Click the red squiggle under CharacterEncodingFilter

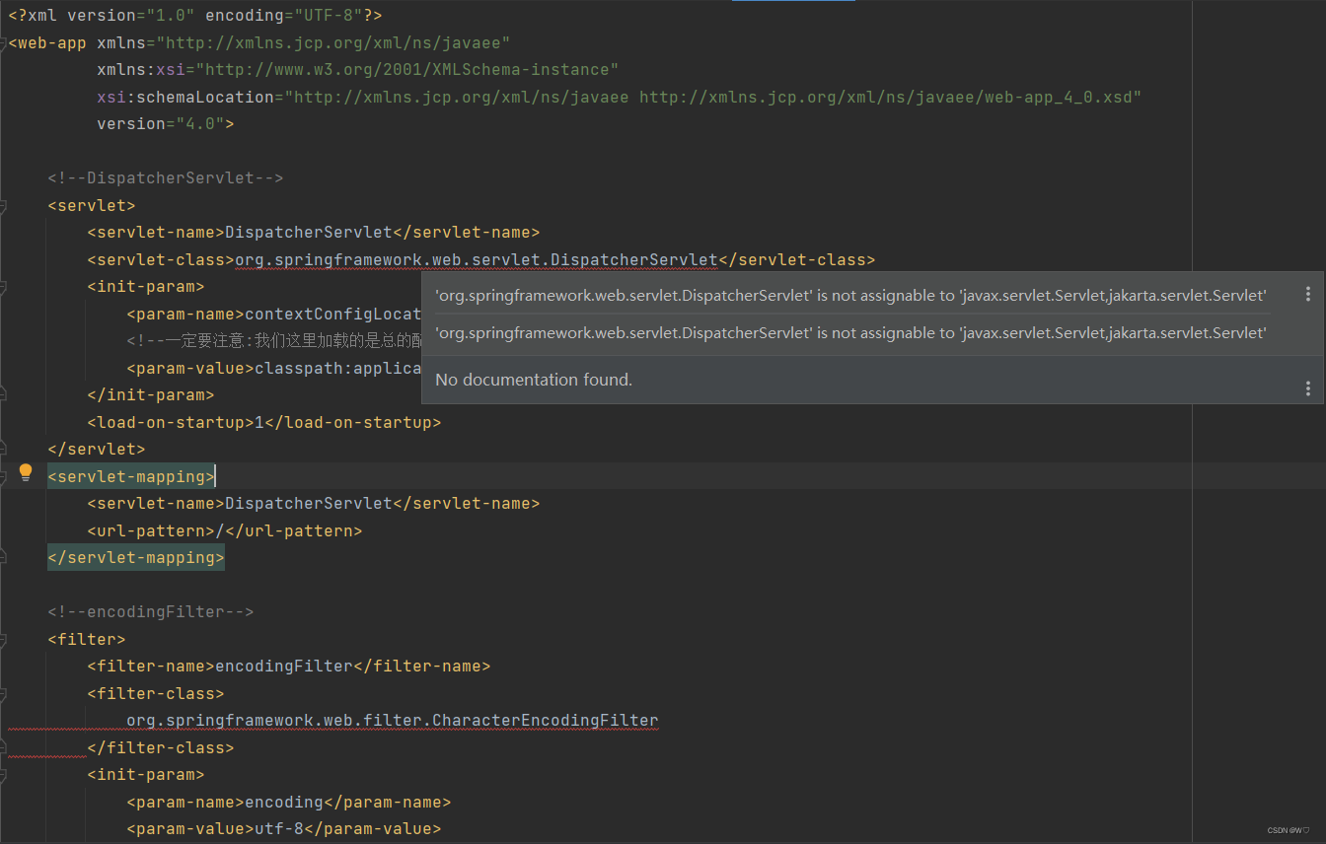pos(395,730)
